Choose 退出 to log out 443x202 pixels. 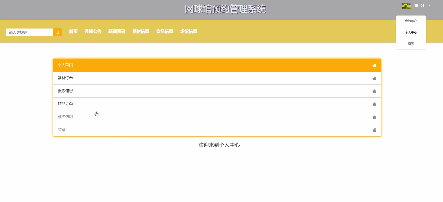tap(411, 43)
